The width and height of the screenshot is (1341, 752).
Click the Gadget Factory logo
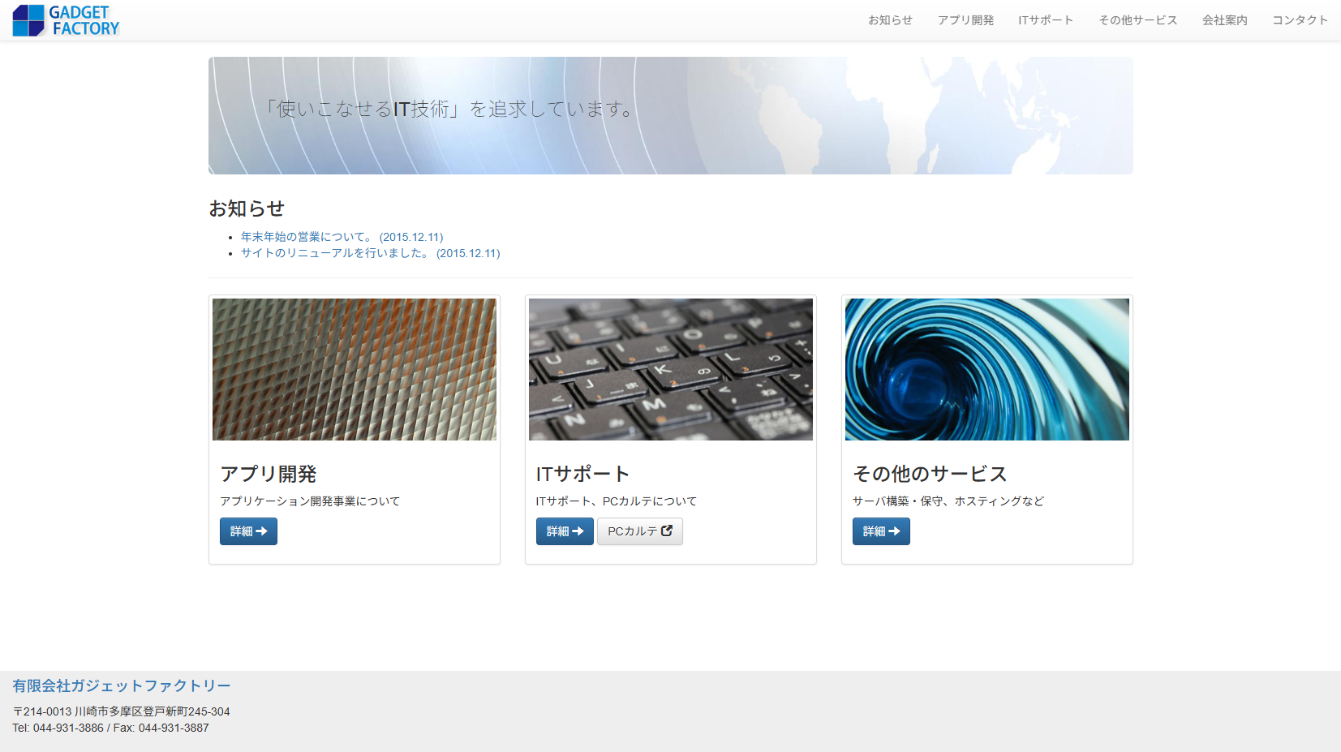66,20
